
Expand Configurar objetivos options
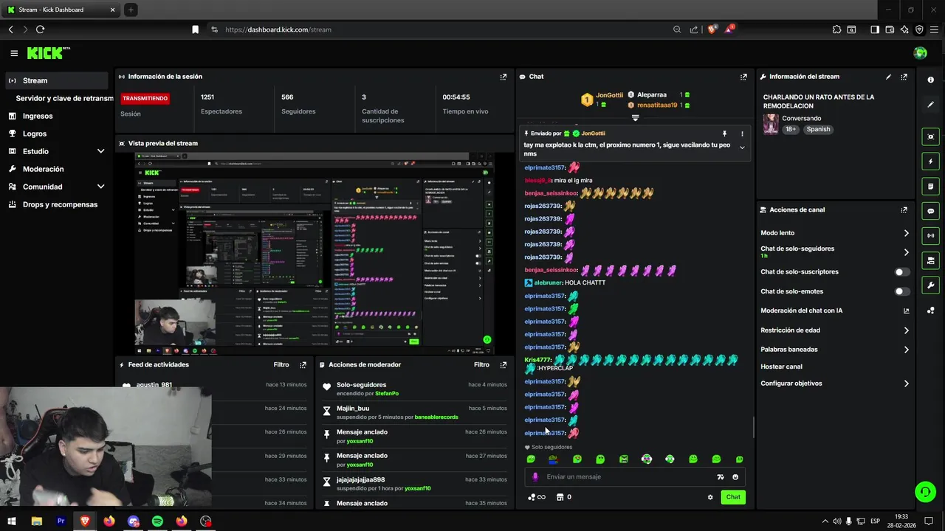pos(907,383)
